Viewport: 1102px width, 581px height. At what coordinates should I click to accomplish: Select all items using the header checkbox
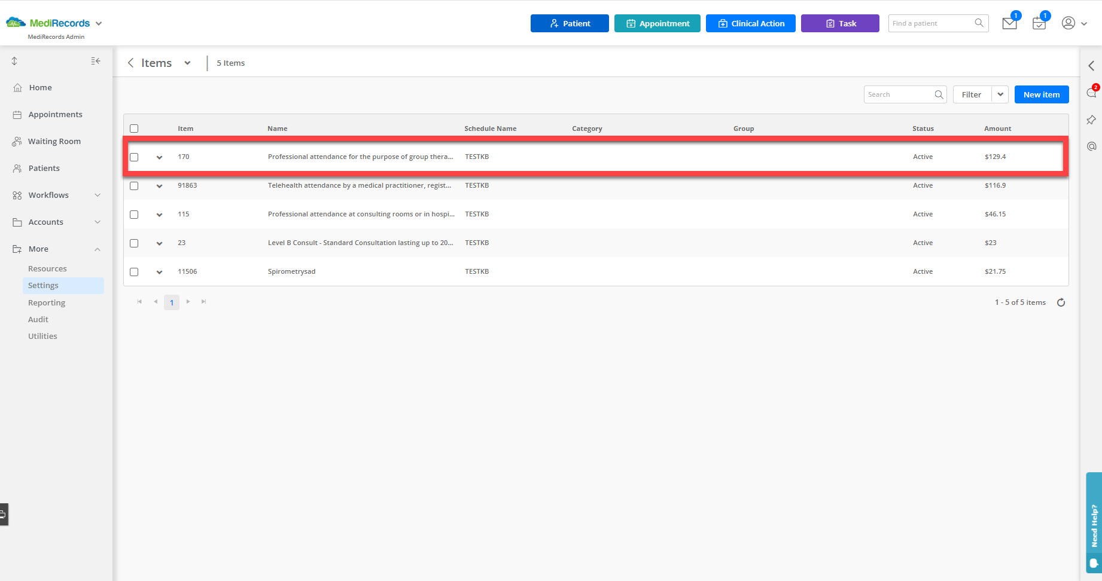coord(134,128)
